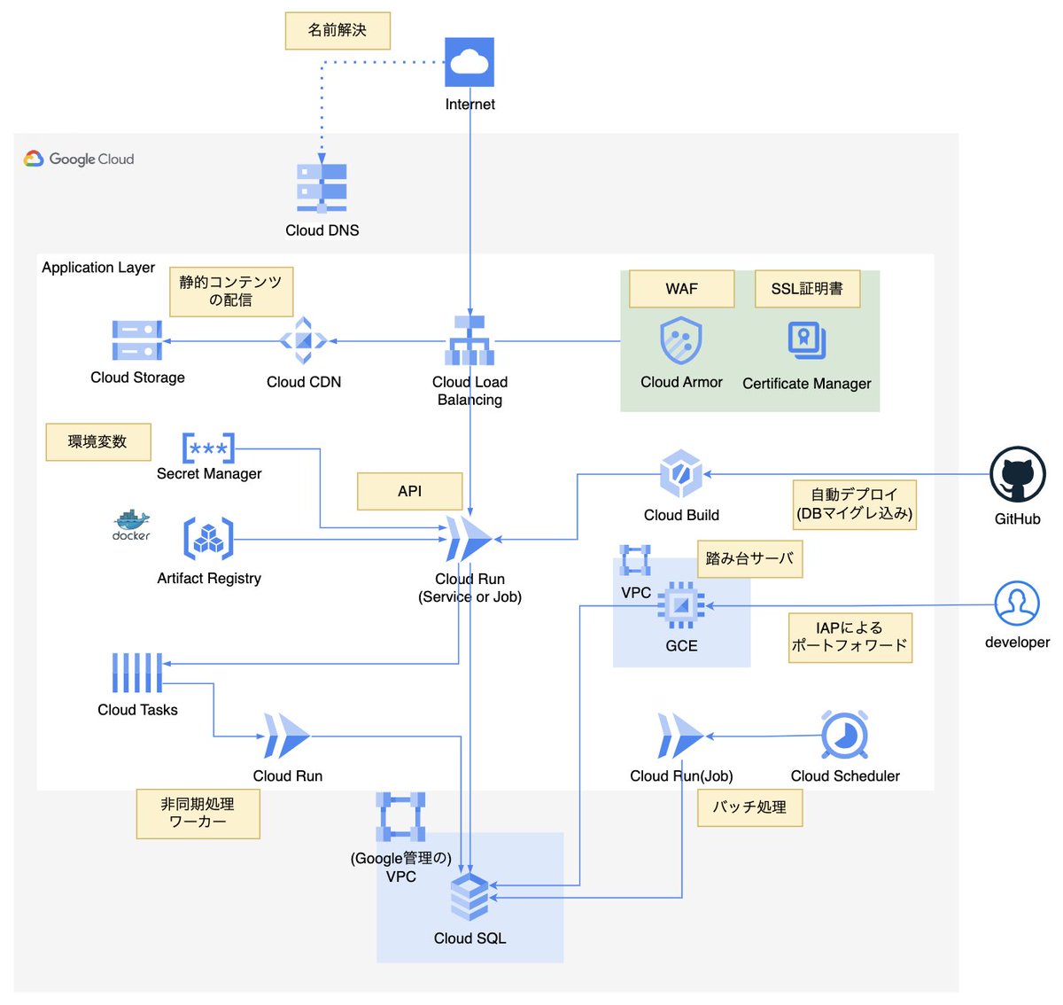Select the 非同期処理ワーカー label box

(x=198, y=814)
